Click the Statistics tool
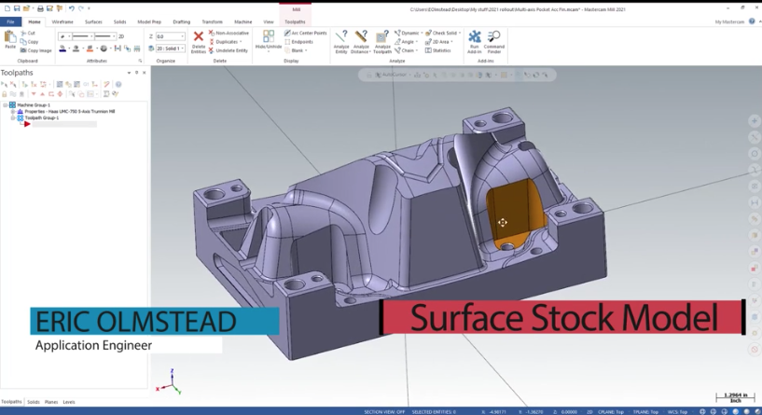 click(438, 50)
